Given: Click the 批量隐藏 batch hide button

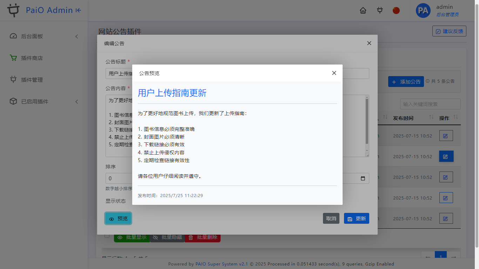Looking at the screenshot, I should pos(167,237).
